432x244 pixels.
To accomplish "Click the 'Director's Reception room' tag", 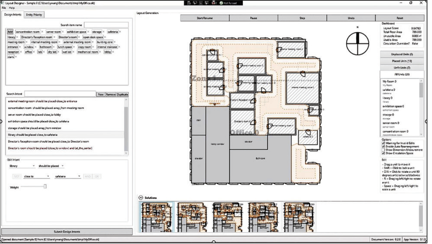I will 37,37.
